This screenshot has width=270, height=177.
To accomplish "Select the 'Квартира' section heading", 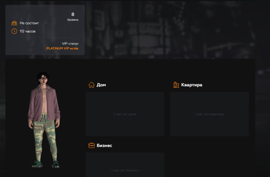I will tap(192, 85).
